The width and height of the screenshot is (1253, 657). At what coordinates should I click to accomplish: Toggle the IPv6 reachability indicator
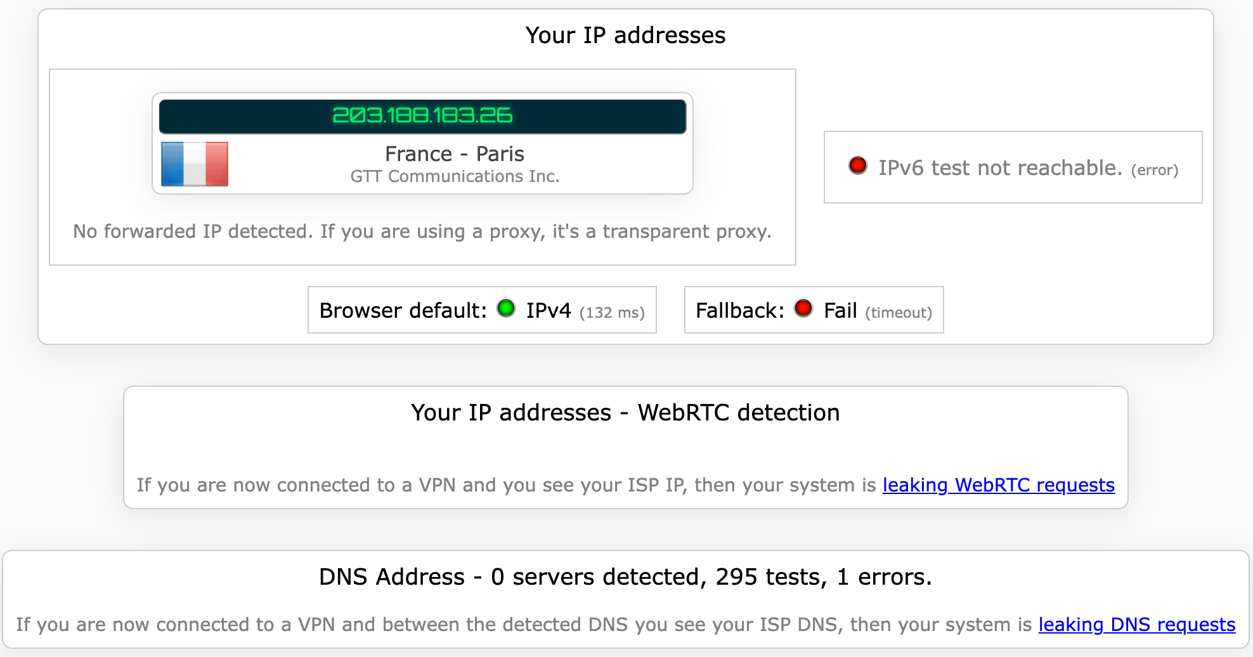[859, 166]
